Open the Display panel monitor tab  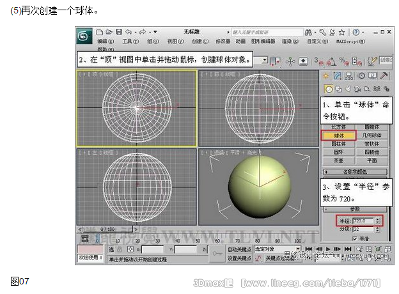coord(373,76)
